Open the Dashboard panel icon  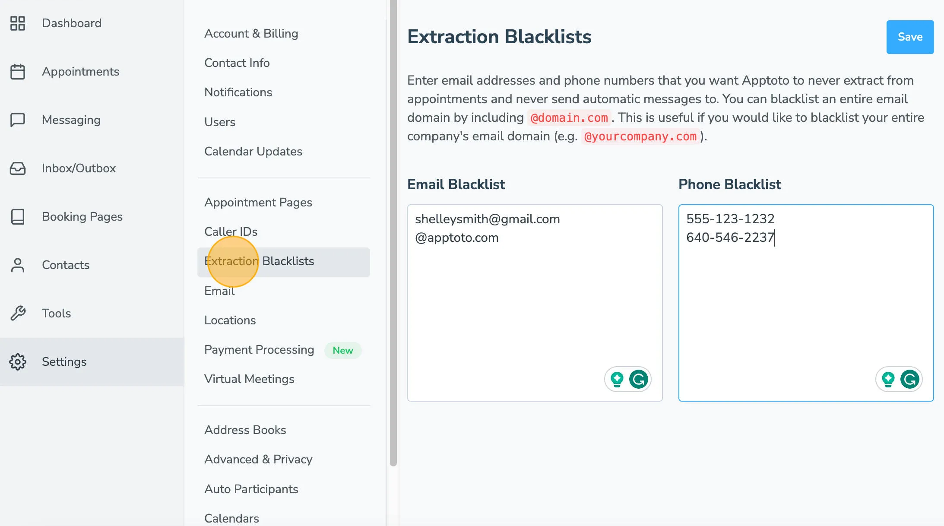coord(17,23)
